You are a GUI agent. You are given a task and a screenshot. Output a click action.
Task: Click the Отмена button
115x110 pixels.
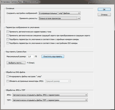click(x=104, y=15)
